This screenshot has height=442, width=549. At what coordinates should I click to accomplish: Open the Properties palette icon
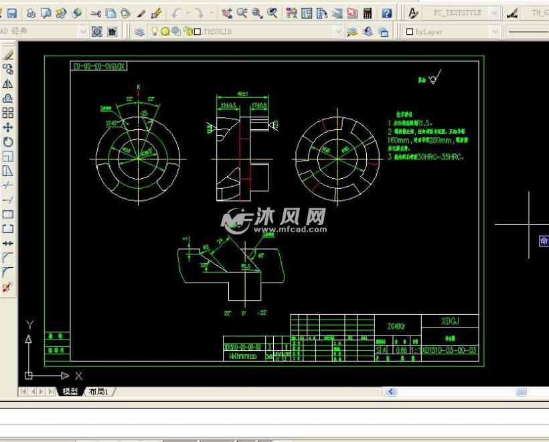(291, 13)
